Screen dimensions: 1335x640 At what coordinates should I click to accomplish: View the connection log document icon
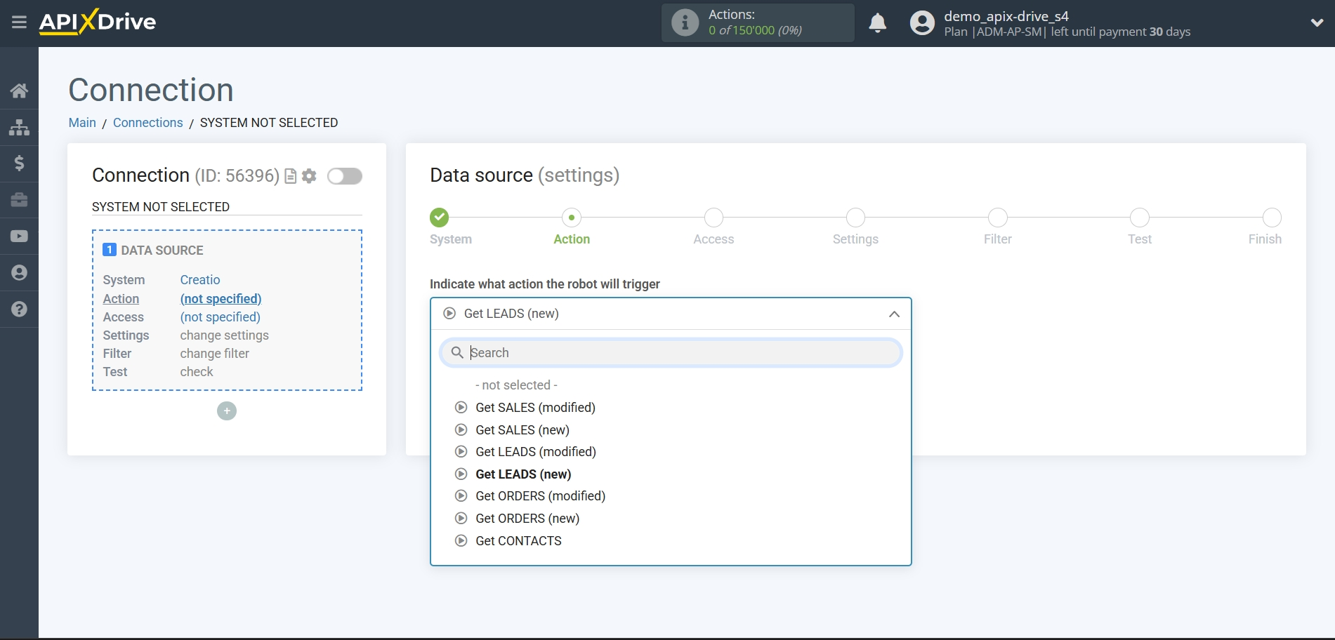(290, 176)
